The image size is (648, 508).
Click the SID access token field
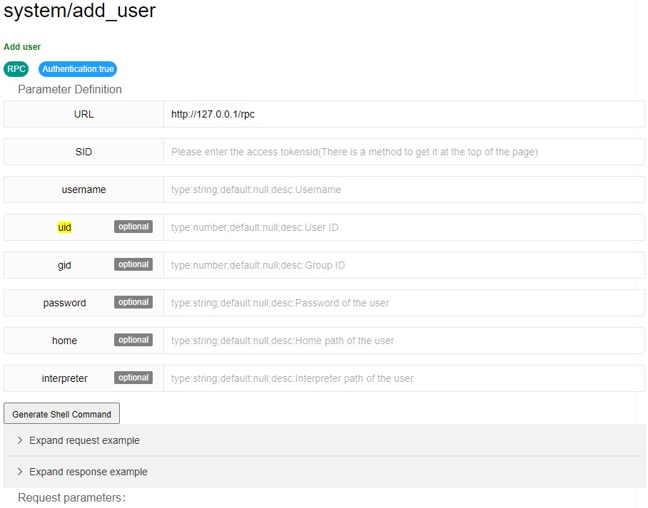pos(403,152)
